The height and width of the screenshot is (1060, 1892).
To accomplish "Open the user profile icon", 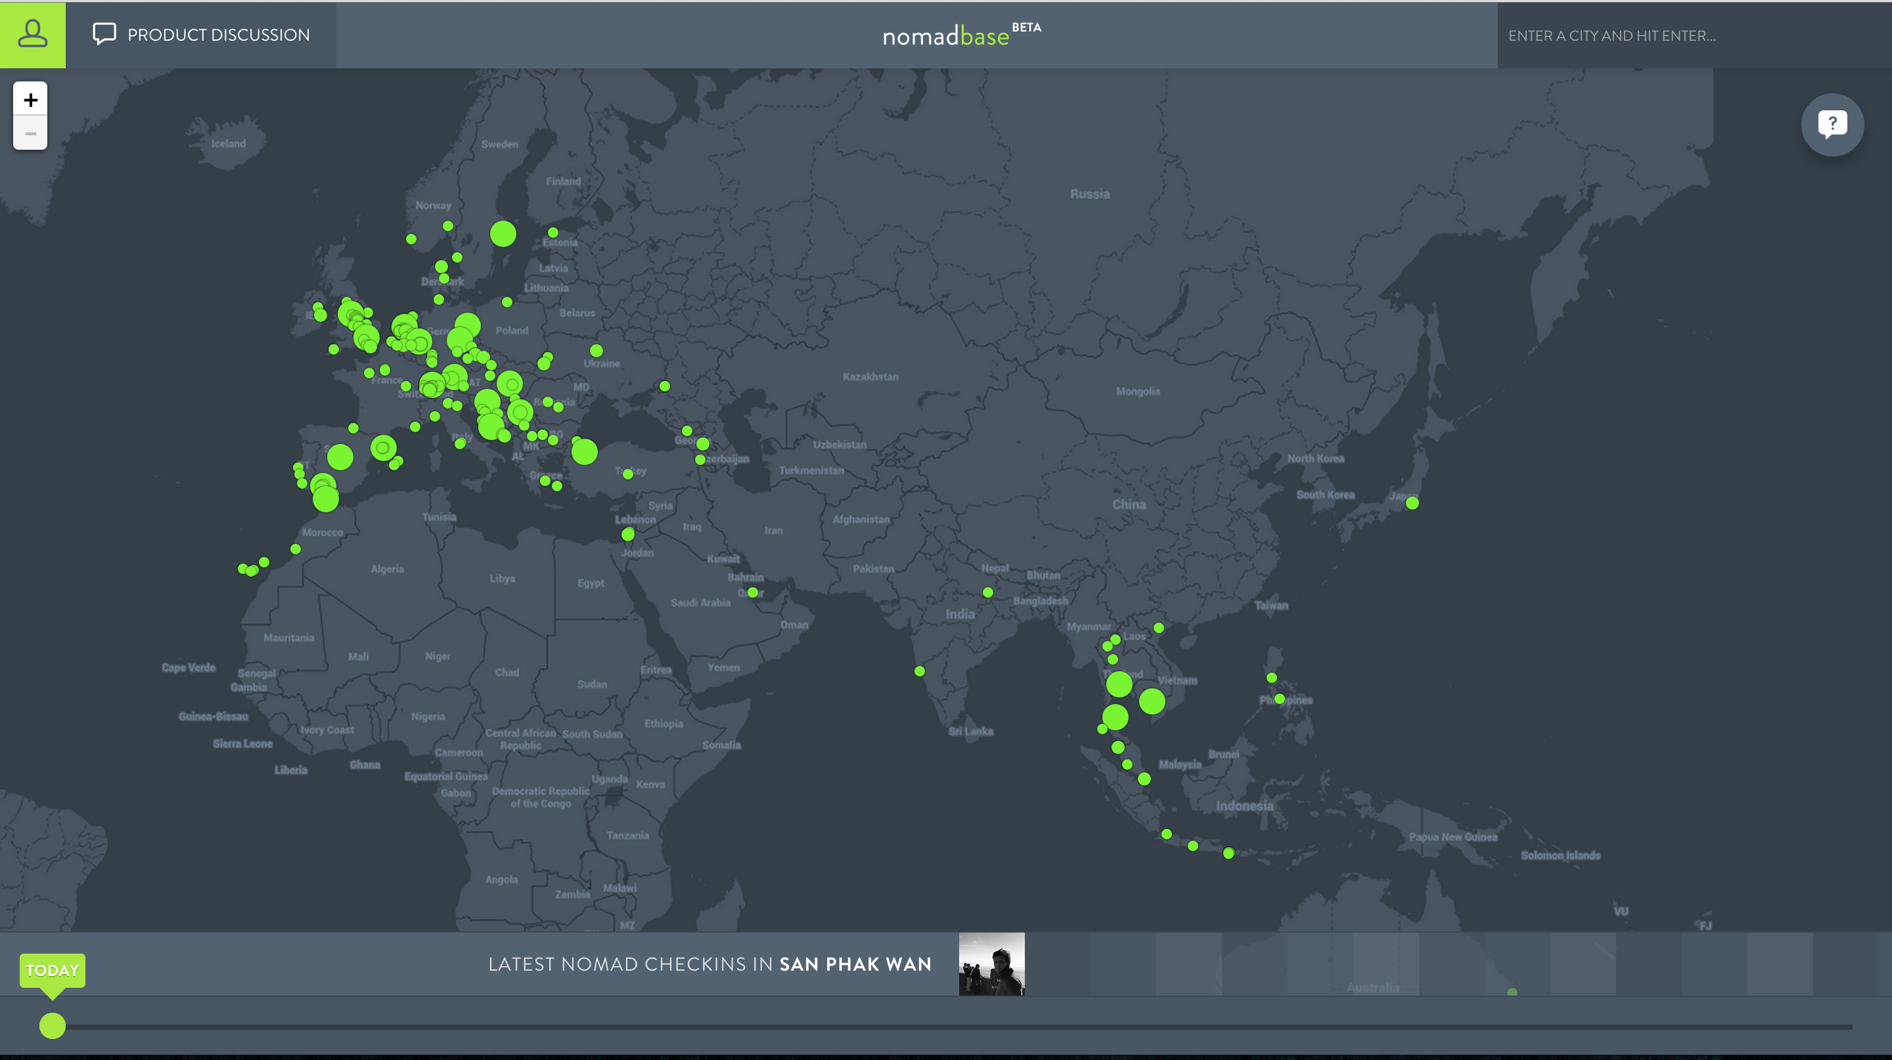I will point(32,35).
